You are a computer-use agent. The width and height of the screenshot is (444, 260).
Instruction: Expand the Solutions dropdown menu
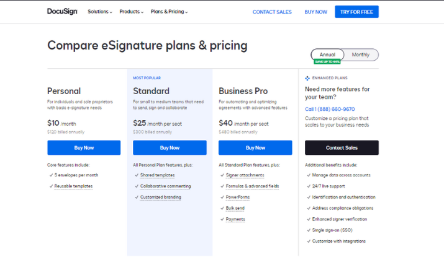[100, 12]
